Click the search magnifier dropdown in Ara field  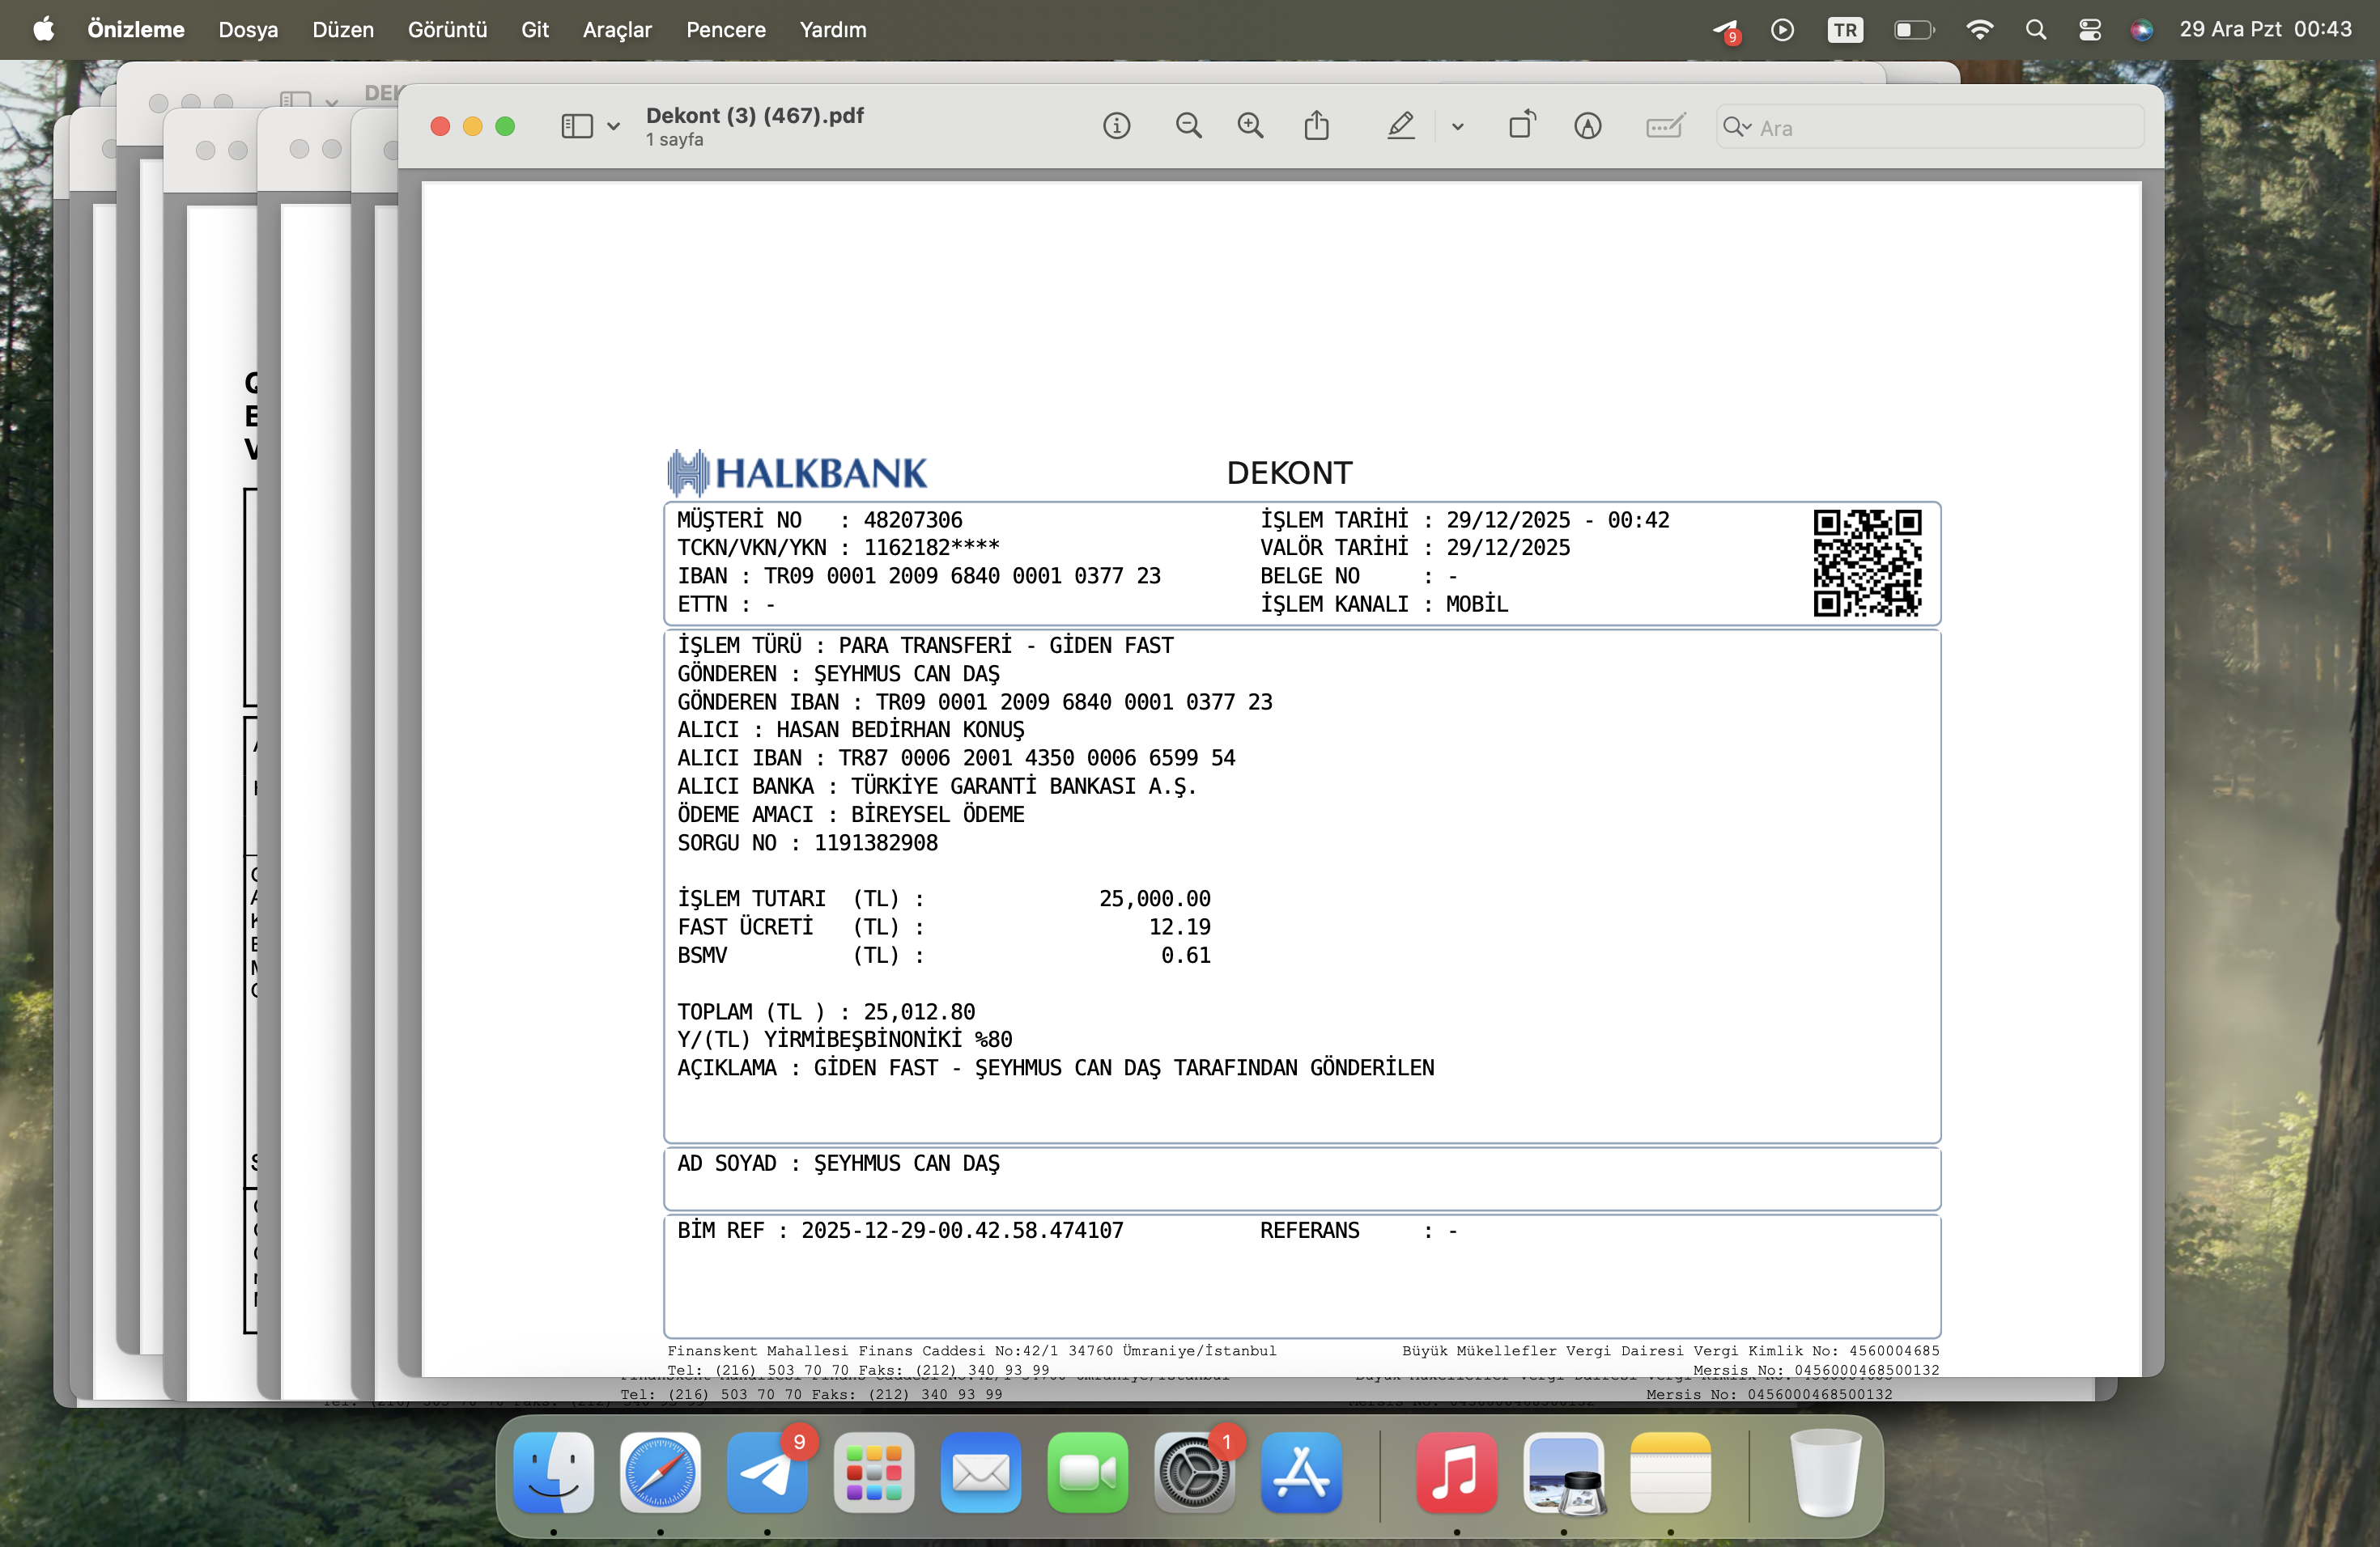click(x=1737, y=127)
